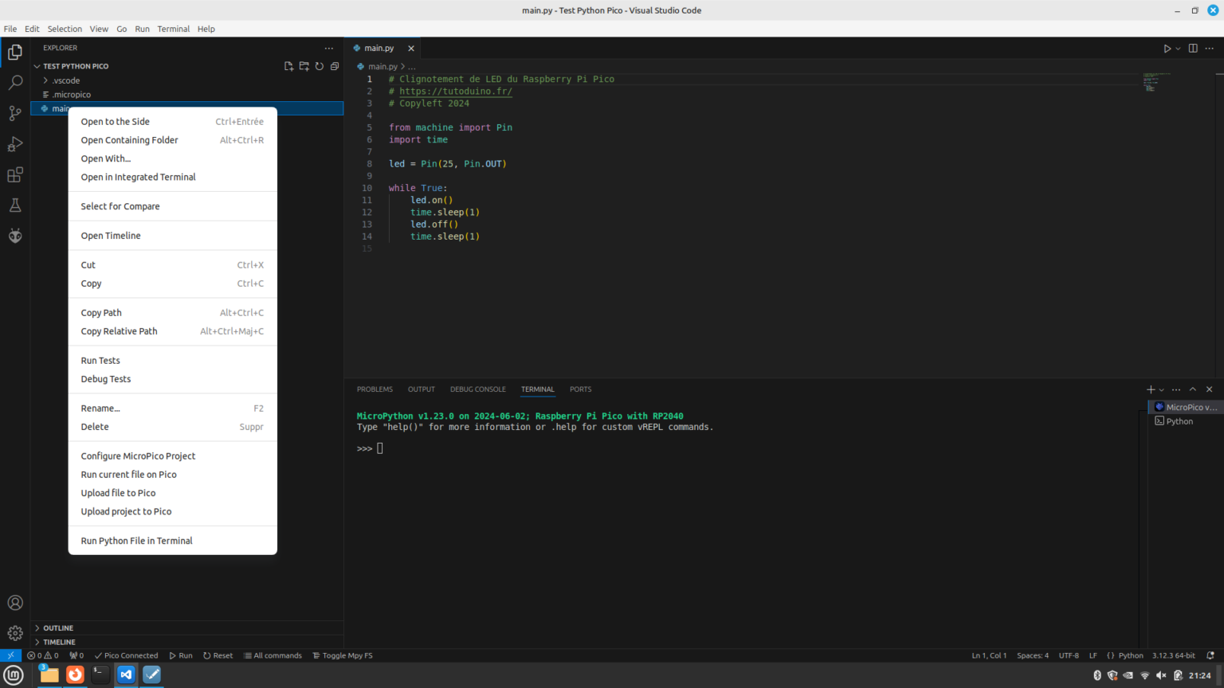
Task: Click Run in the status bar
Action: coord(181,655)
